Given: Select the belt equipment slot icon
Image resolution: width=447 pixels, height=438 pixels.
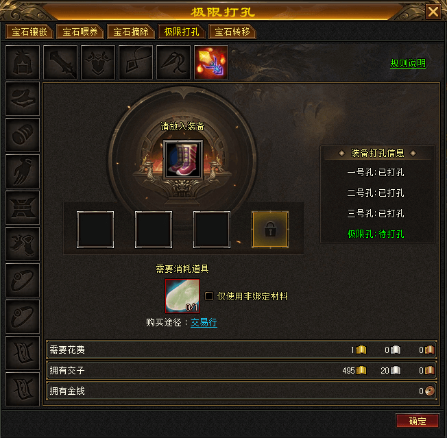Looking at the screenshot, I should 23,208.
